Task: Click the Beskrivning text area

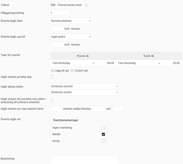Action: pyautogui.click(x=84, y=160)
